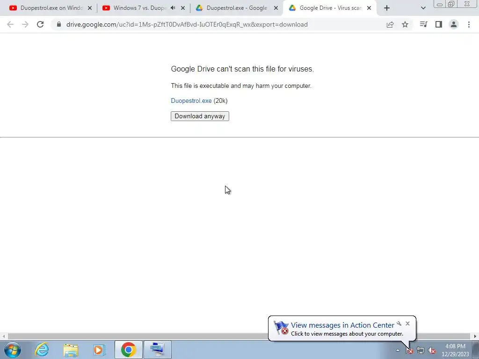Open the Action Center flag icon
479x359 pixels.
click(409, 351)
